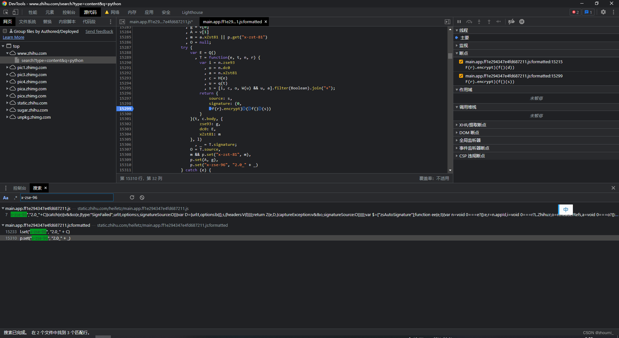The height and width of the screenshot is (338, 619).
Task: Collapse the www.zhihu.com domain node
Action: pyautogui.click(x=7, y=53)
